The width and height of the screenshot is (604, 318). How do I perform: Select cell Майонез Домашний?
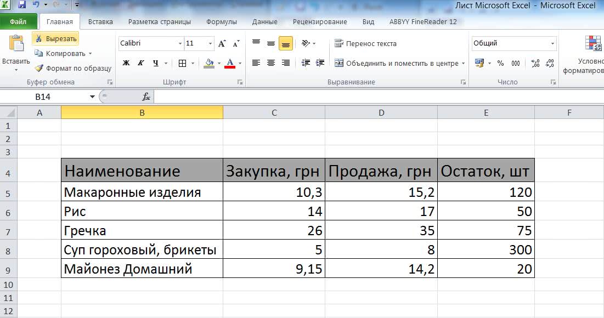tap(142, 268)
